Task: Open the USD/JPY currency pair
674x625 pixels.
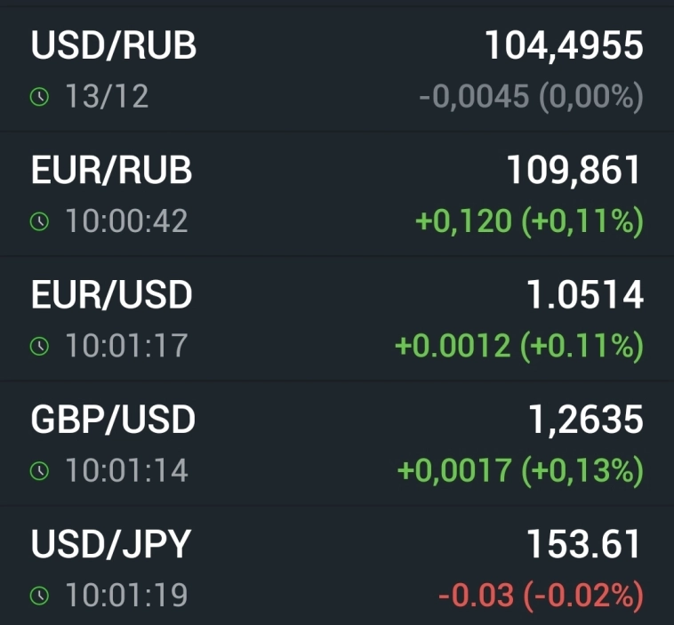Action: coord(111,545)
